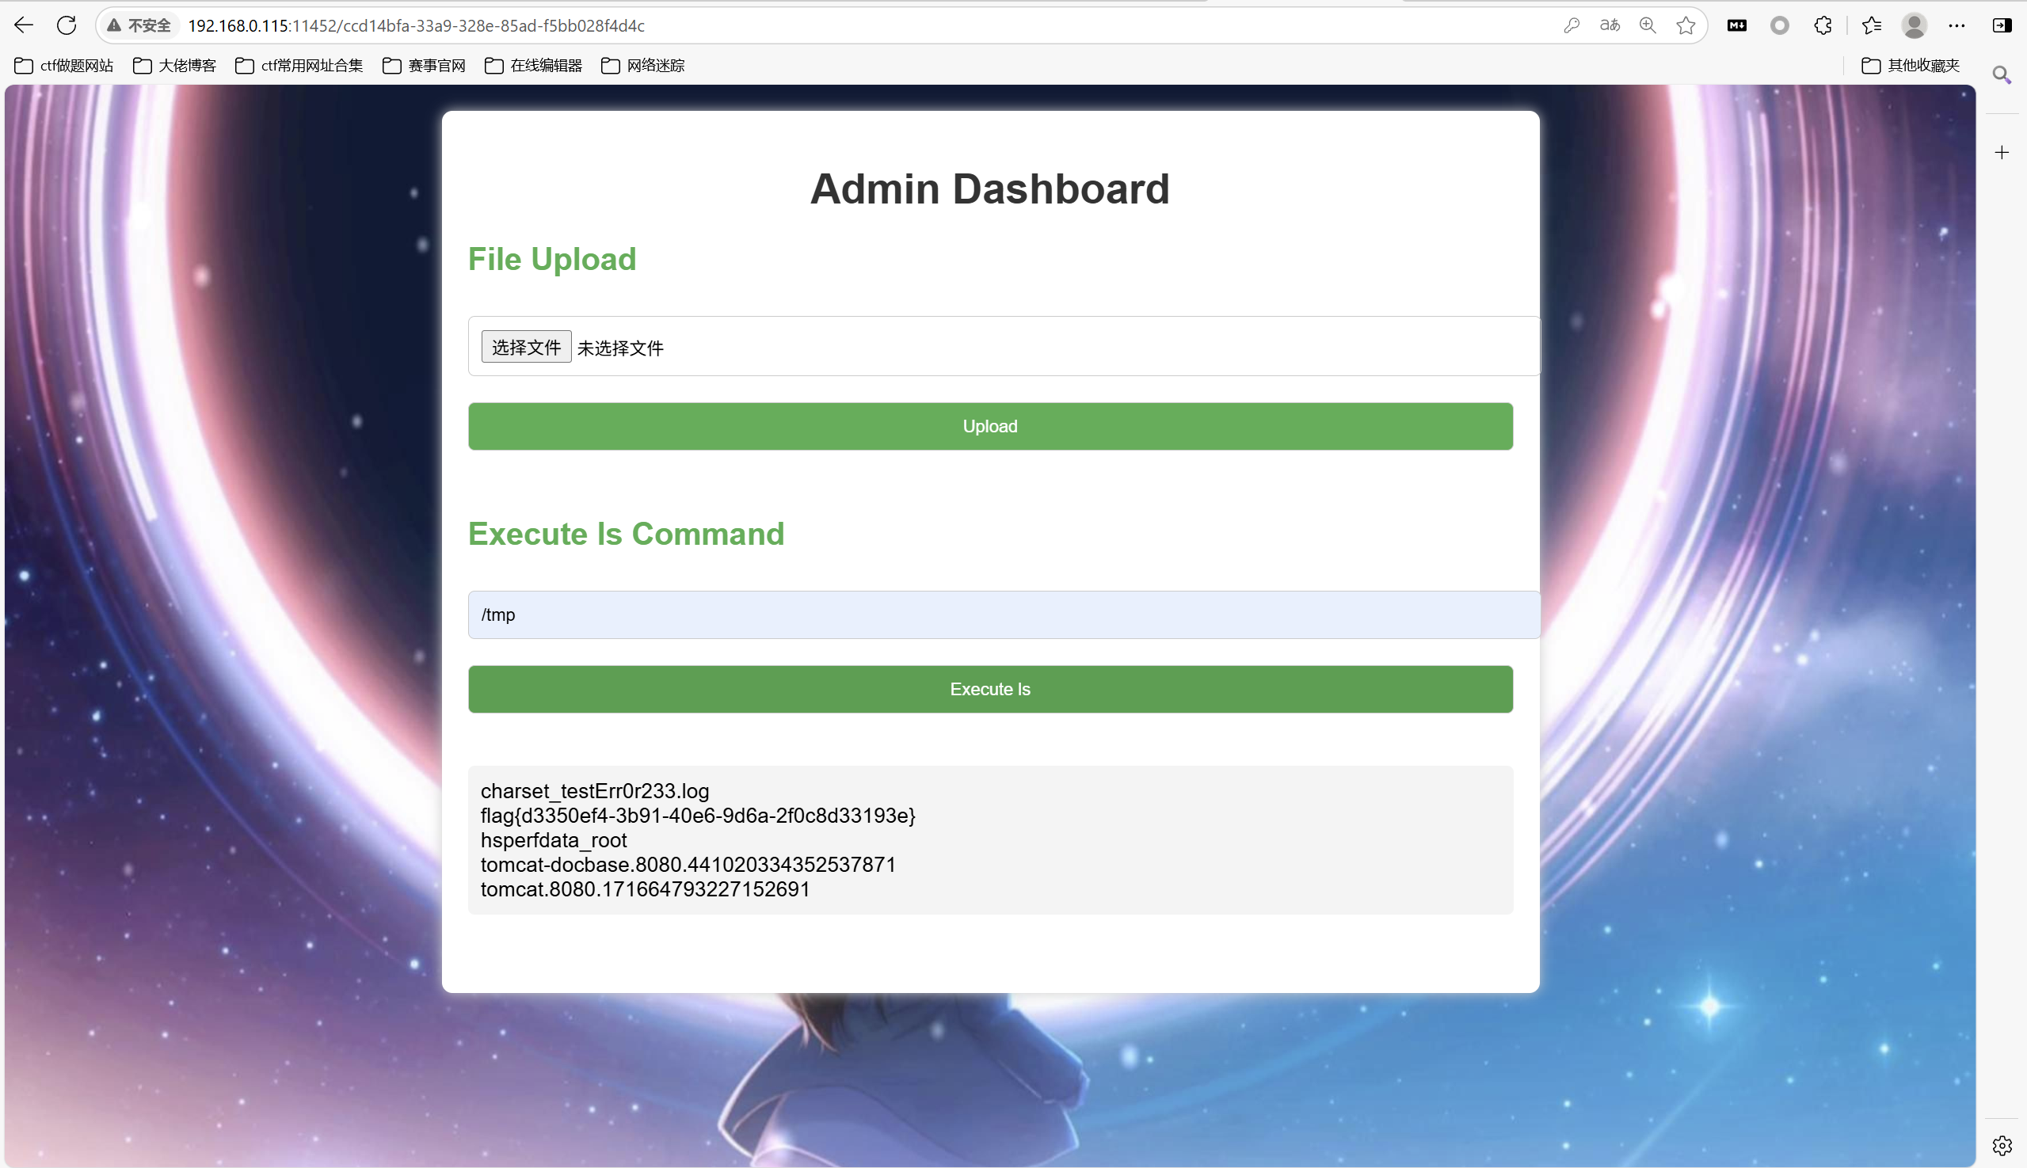Click the tomcat.8080.171664793227152691 output line
Screen dimensions: 2027x1168
[x=646, y=888]
